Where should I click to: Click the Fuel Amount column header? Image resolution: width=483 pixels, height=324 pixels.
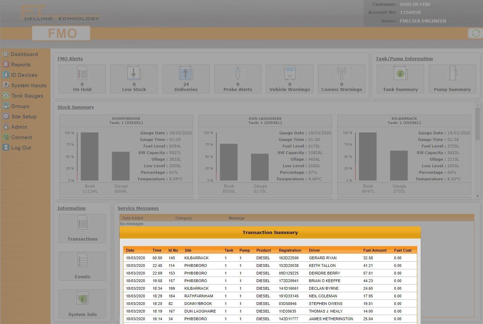click(375, 250)
